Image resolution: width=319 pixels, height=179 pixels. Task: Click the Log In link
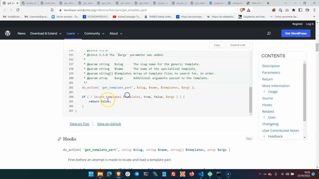pyautogui.click(x=310, y=24)
